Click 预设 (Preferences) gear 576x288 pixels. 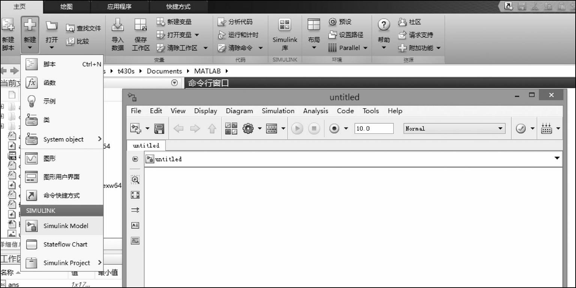(340, 22)
